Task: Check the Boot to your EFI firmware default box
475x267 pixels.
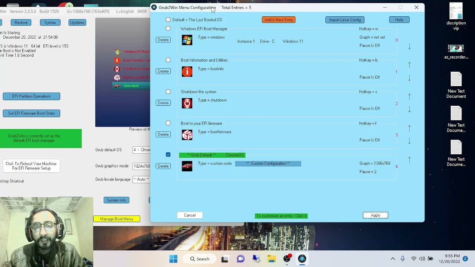Action: (168, 123)
